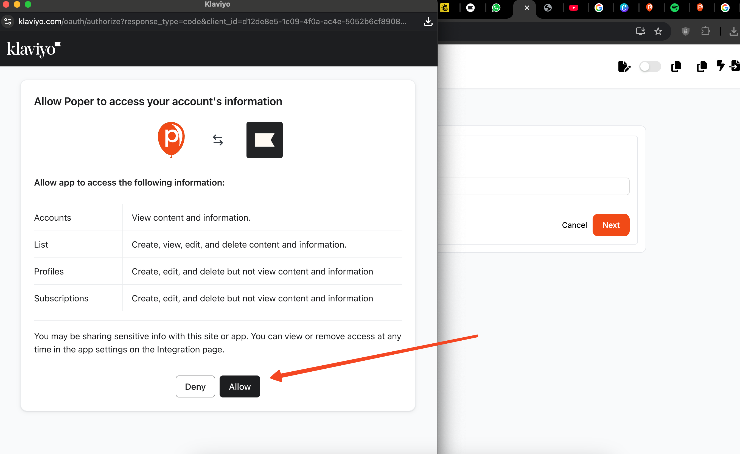Click the install app icon in address bar
The image size is (740, 454).
coord(640,31)
